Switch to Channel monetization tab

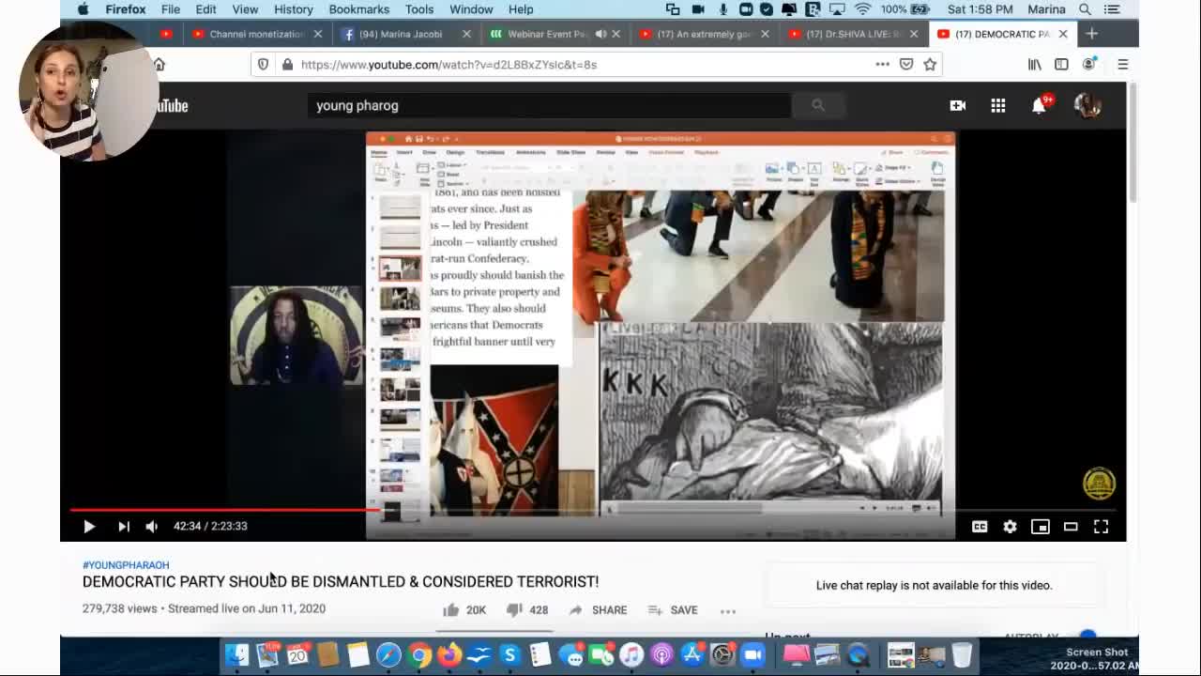click(x=257, y=34)
